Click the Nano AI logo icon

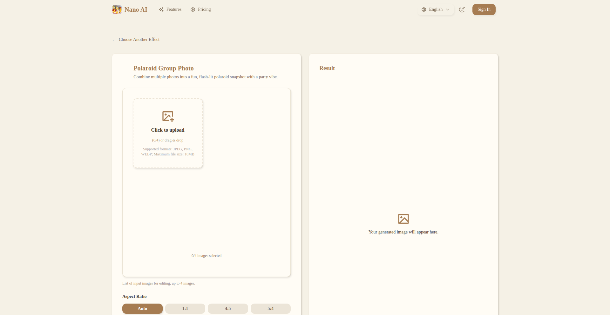(x=117, y=10)
